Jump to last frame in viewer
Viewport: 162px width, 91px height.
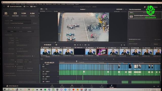pos(86,45)
